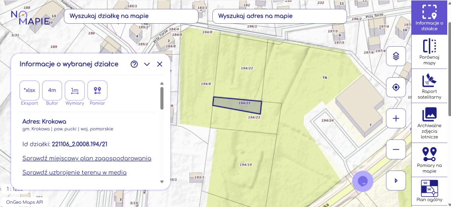
Task: Select parcel 194/19 on the map
Action: click(x=245, y=165)
